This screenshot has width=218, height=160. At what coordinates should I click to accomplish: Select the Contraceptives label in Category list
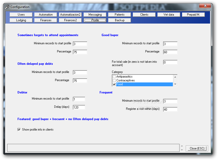(126, 80)
